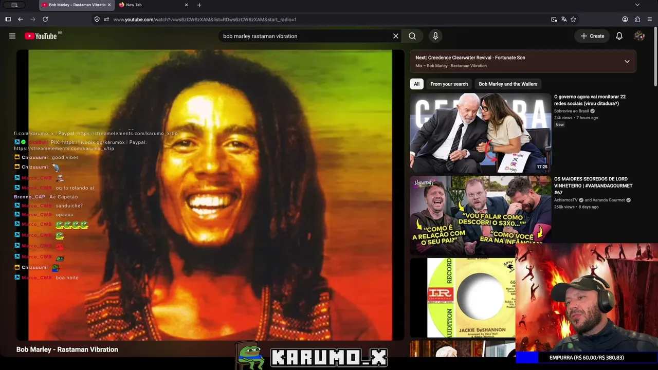The image size is (658, 370).
Task: Go back with the browser back arrow
Action: coord(21,20)
